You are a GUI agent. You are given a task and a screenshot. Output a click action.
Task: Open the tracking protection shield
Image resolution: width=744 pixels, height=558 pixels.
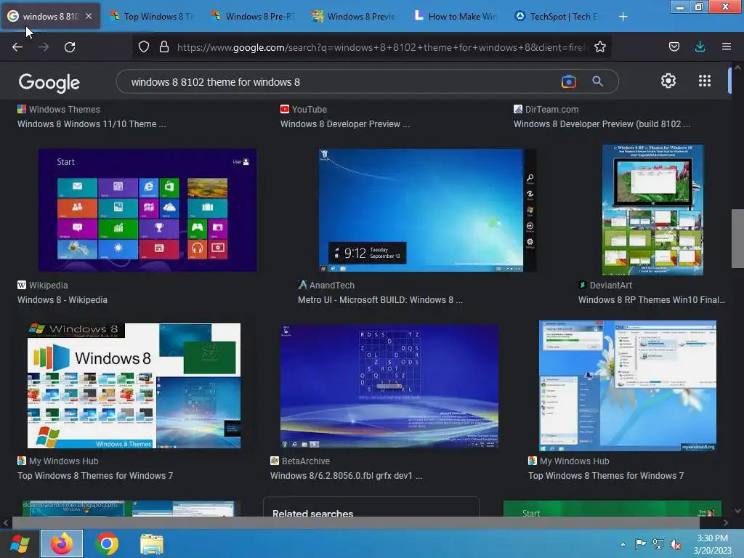pyautogui.click(x=144, y=46)
